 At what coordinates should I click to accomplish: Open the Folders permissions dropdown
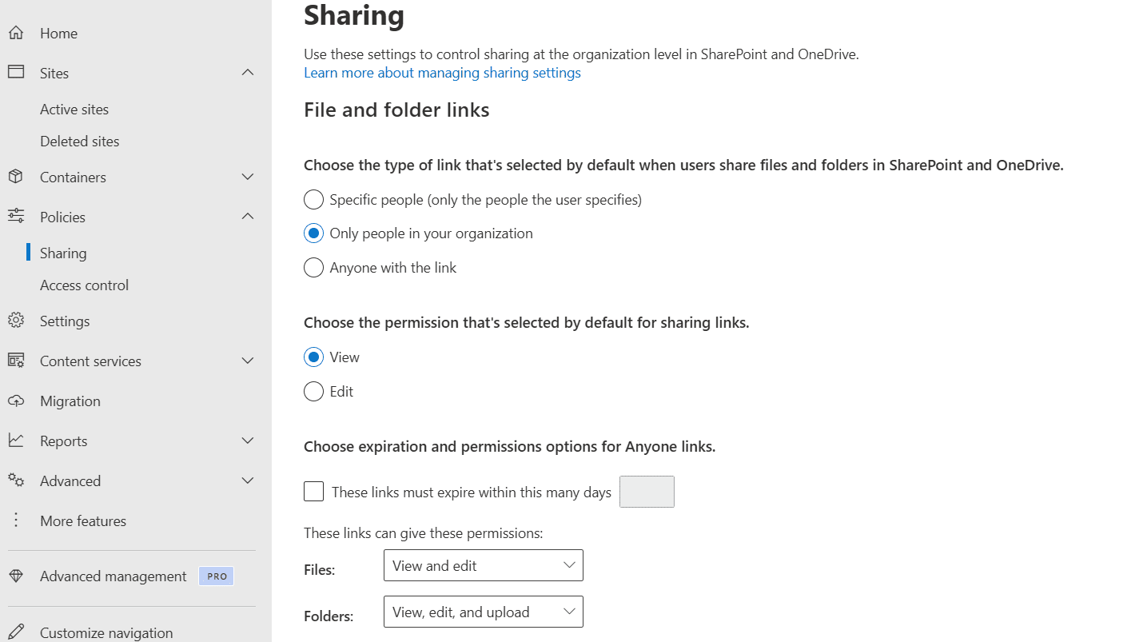tap(483, 612)
